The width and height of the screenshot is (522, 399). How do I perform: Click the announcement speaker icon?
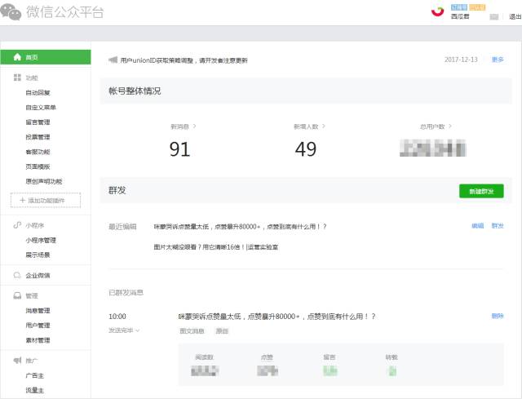(113, 60)
